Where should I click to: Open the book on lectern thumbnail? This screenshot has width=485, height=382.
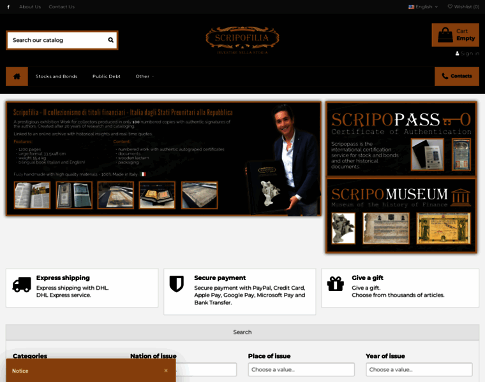(157, 195)
